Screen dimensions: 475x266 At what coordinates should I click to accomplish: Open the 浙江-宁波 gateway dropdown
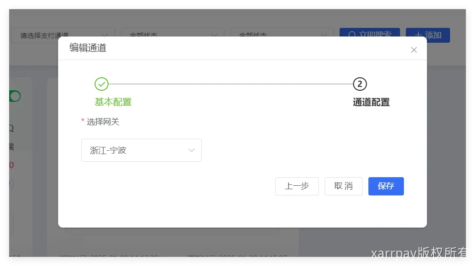point(141,150)
